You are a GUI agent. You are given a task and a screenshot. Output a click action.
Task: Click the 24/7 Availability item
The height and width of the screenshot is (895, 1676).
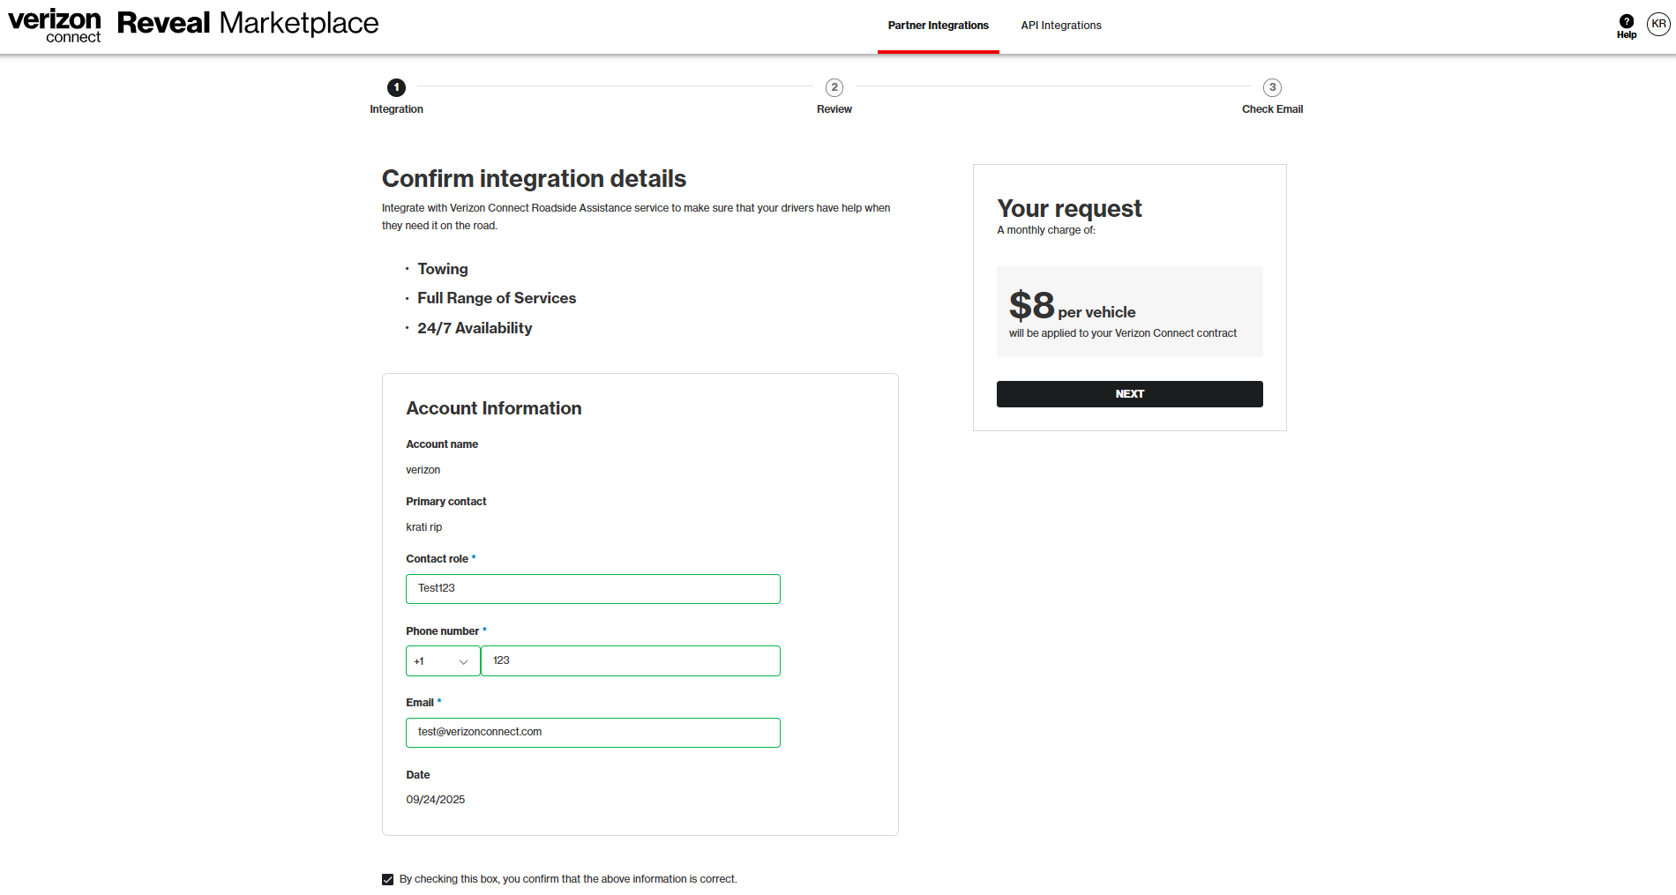(x=475, y=328)
